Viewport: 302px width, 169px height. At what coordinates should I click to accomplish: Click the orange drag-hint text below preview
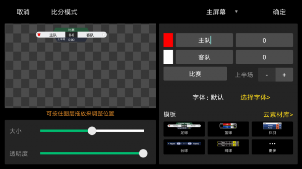(x=80, y=113)
